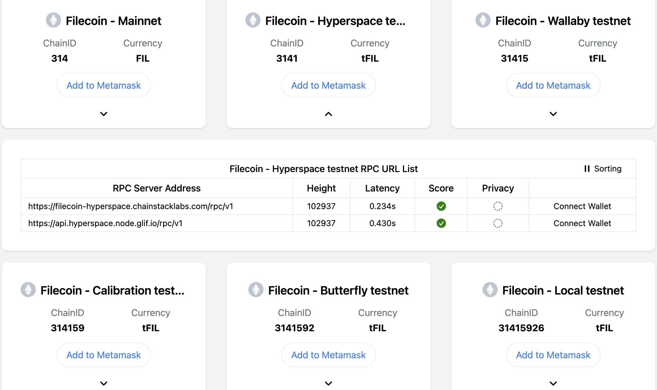
Task: Add Butterfly testnet to Metamask
Action: tap(328, 355)
